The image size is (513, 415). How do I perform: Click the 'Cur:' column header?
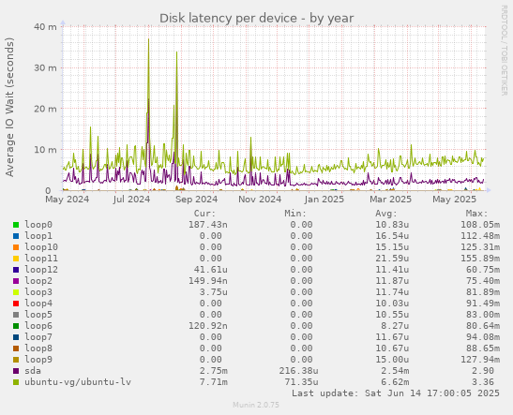(x=204, y=214)
